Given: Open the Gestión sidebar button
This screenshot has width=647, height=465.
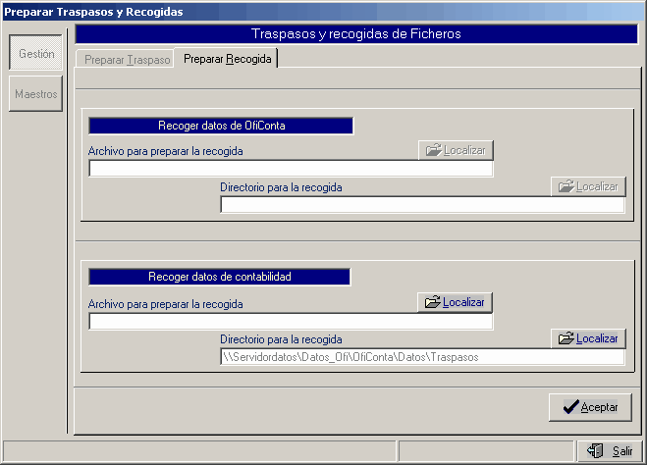Looking at the screenshot, I should (36, 52).
